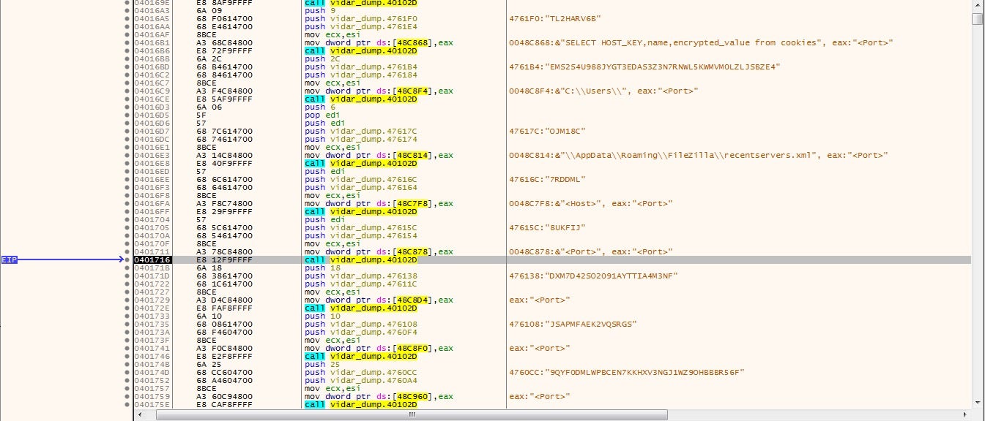Image resolution: width=985 pixels, height=421 pixels.
Task: Toggle breakpoint dot beside address 04016CE
Action: click(x=127, y=99)
